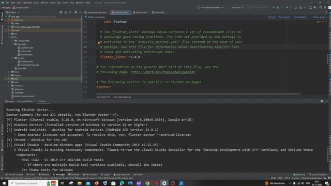The width and height of the screenshot is (331, 186).
Task: Open device selection dropdown
Action: pos(210,7)
